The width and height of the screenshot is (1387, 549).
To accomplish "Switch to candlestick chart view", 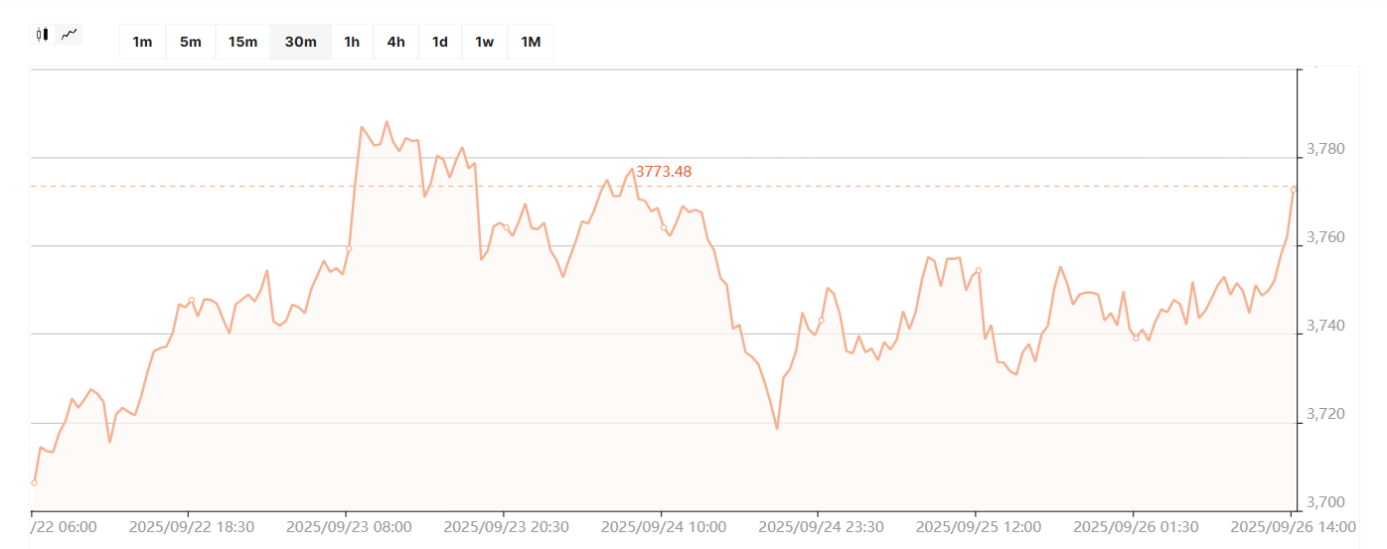I will tap(42, 35).
